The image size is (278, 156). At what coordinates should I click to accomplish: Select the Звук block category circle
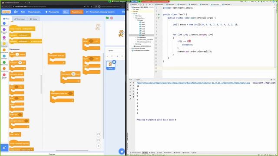tap(4, 37)
